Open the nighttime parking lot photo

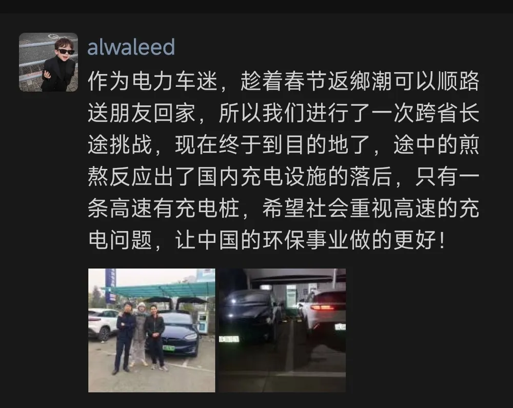click(282, 330)
